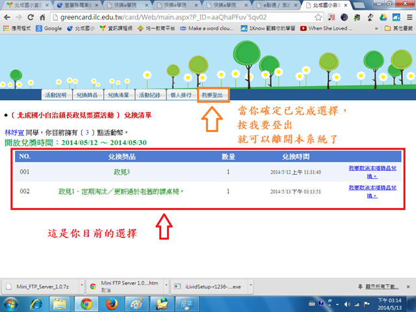
Task: Select the 兌換清單 tab
Action: coord(118,95)
